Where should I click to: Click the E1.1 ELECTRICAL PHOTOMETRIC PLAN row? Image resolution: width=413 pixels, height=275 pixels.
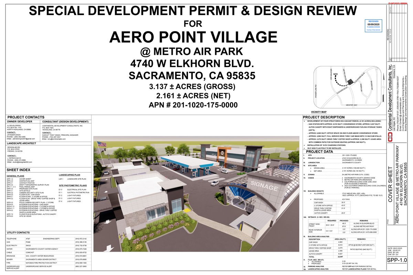pyautogui.click(x=74, y=192)
